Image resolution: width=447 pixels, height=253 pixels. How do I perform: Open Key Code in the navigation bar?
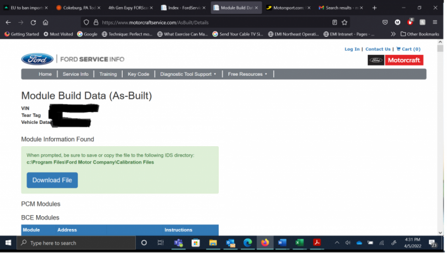click(138, 74)
